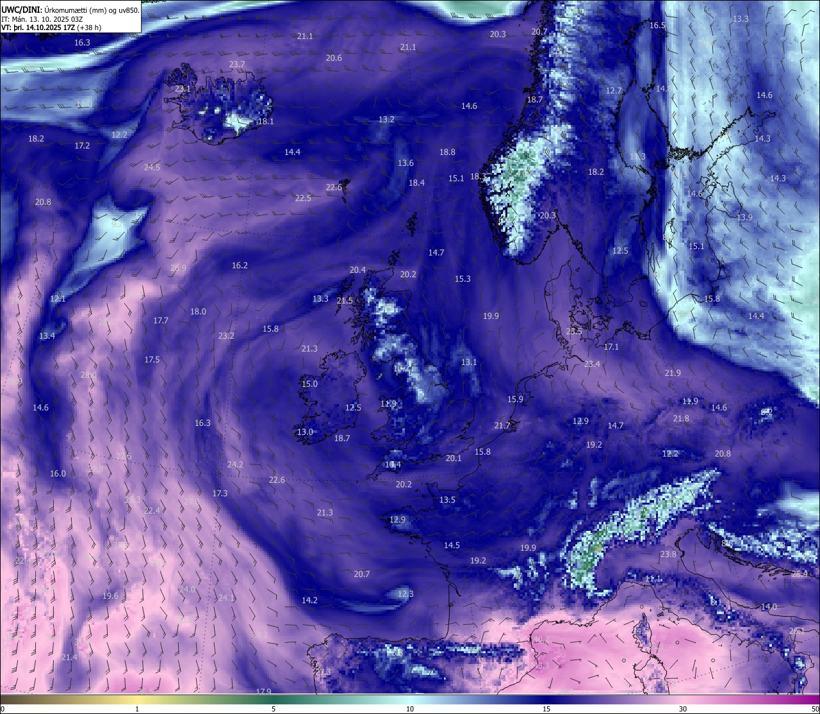
Task: Click the 24.1 value in the southwest Atlantic
Action: pyautogui.click(x=226, y=597)
